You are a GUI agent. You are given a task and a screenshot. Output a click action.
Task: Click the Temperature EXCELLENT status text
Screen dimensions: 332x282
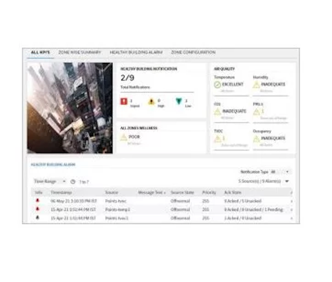tap(232, 85)
